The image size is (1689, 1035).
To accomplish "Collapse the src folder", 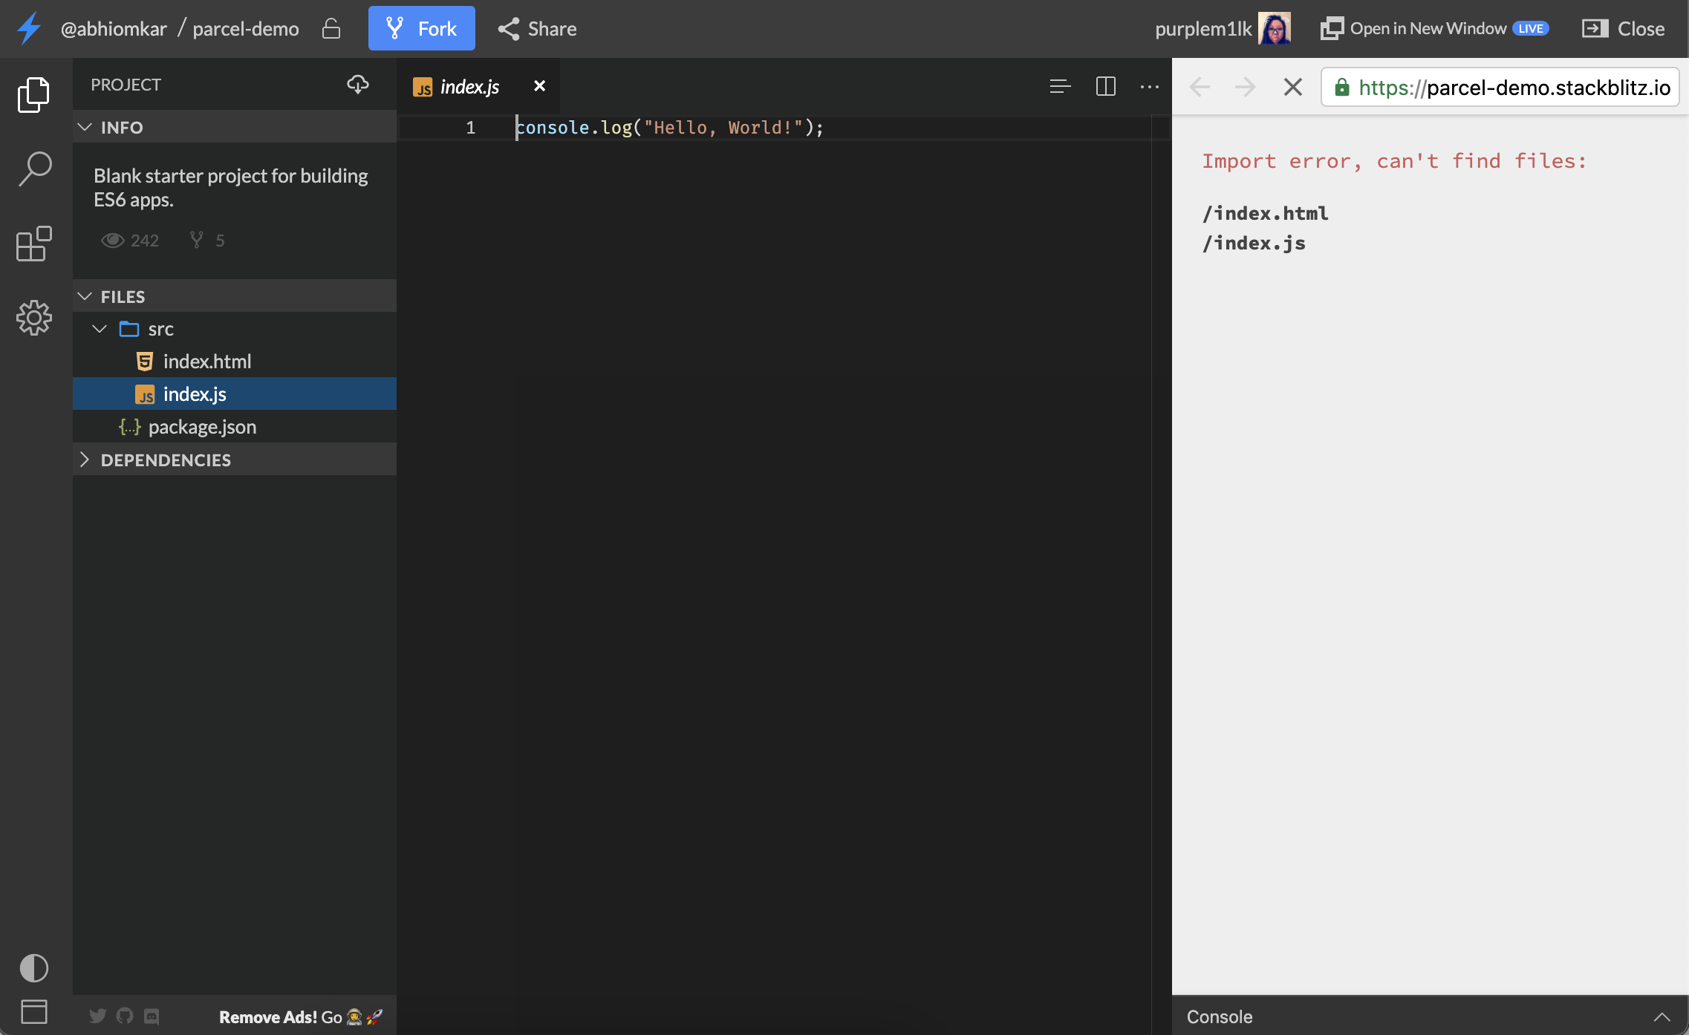I will pos(100,329).
